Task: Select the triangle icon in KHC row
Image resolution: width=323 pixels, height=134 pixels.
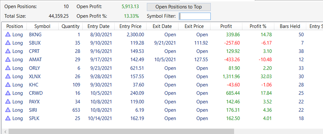Action: pos(8,85)
